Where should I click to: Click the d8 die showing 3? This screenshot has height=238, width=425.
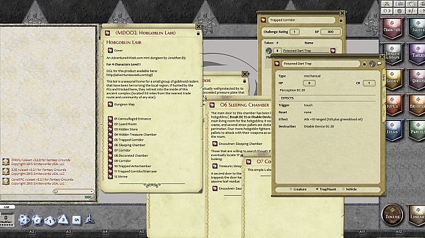coord(63,220)
